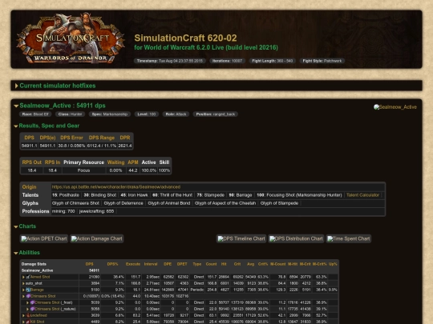Open the Origin battle.net character URL
This screenshot has width=433, height=324.
pos(116,186)
